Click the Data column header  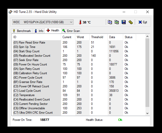pos(115,37)
